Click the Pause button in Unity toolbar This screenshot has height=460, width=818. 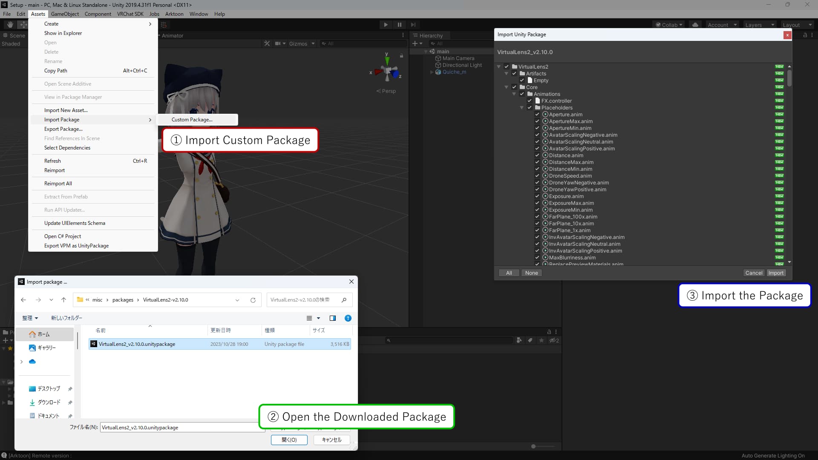(400, 25)
